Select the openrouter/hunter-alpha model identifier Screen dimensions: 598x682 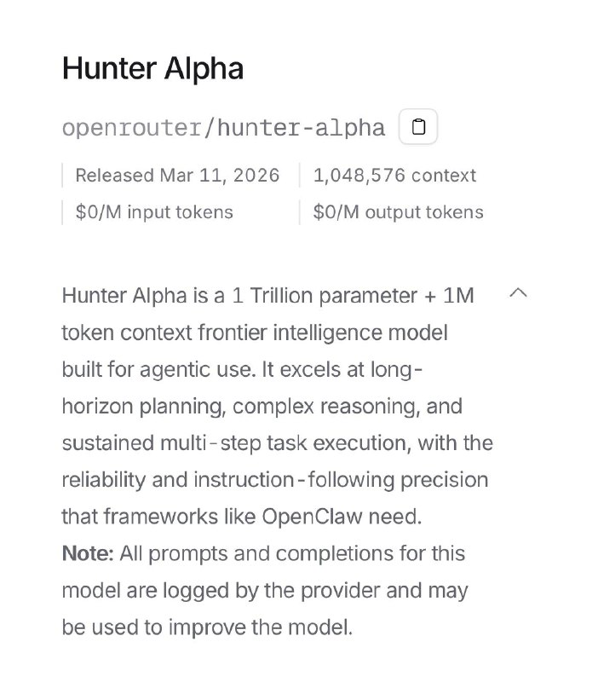(x=221, y=126)
